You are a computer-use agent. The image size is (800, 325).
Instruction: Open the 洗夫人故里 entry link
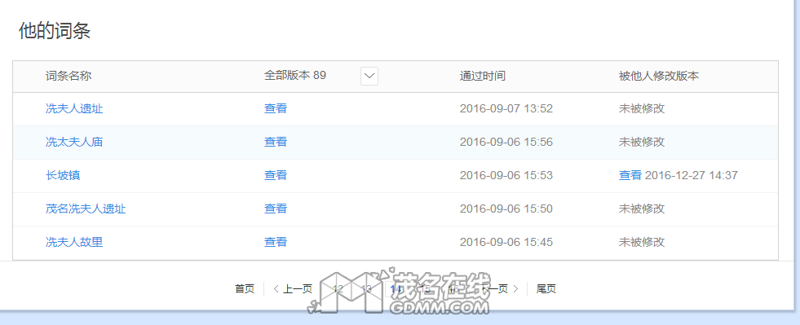[74, 242]
